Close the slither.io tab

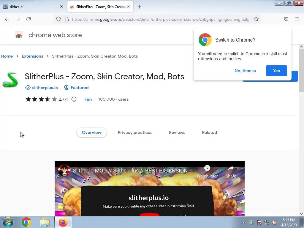(61, 7)
